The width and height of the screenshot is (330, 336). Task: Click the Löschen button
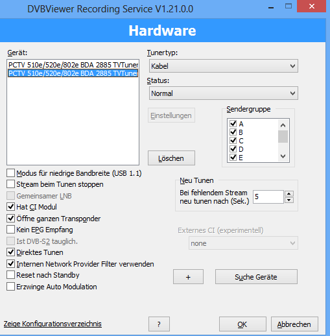click(171, 158)
